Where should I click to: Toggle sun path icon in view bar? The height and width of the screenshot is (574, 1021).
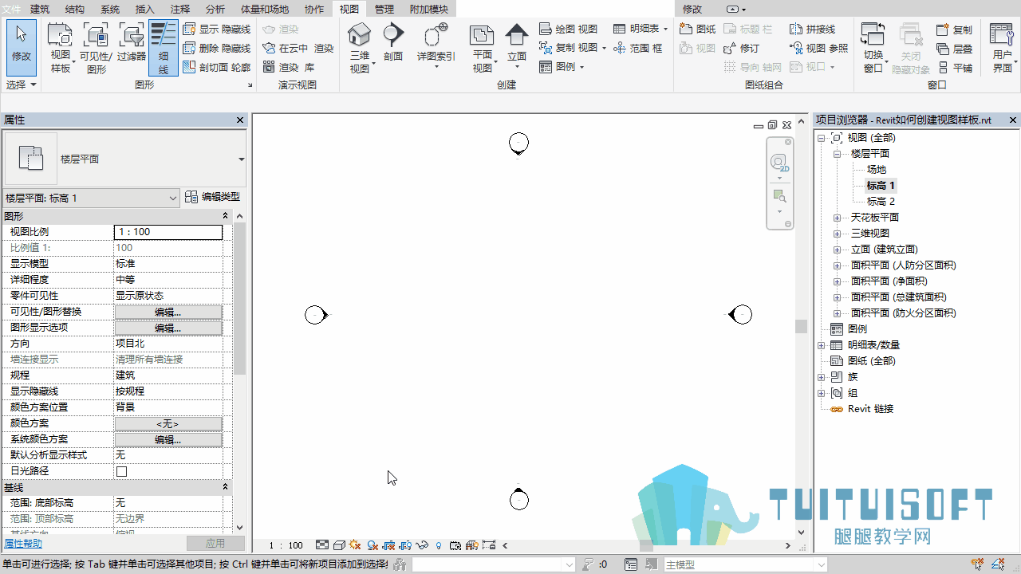pos(354,545)
